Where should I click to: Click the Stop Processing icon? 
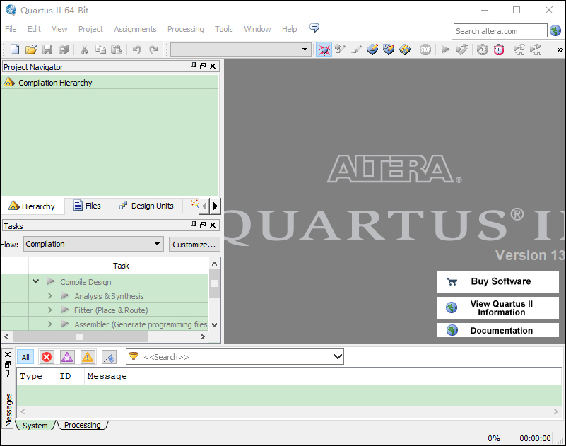[x=425, y=49]
